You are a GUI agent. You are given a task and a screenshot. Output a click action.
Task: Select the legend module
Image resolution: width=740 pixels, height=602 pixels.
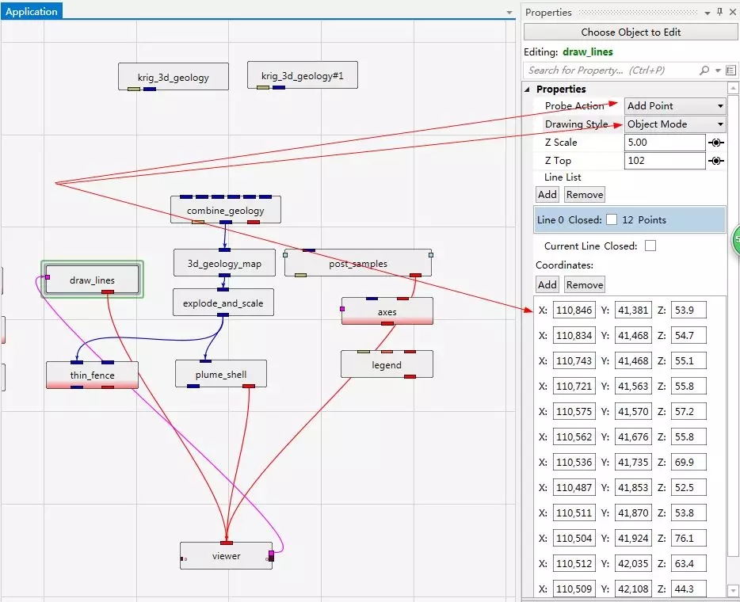[x=387, y=364]
